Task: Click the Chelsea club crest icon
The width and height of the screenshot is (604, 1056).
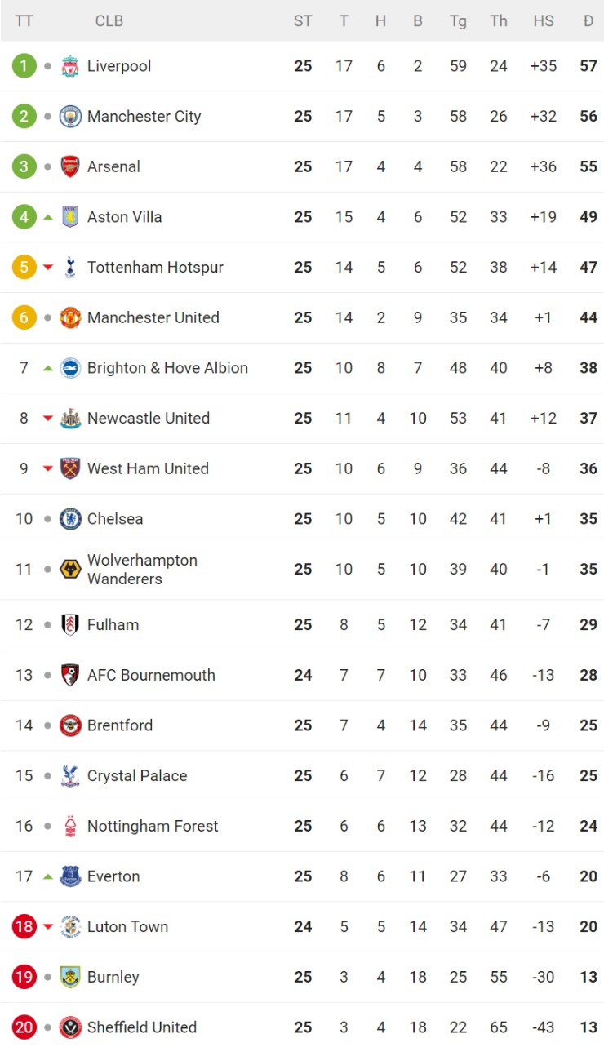Action: pos(71,519)
